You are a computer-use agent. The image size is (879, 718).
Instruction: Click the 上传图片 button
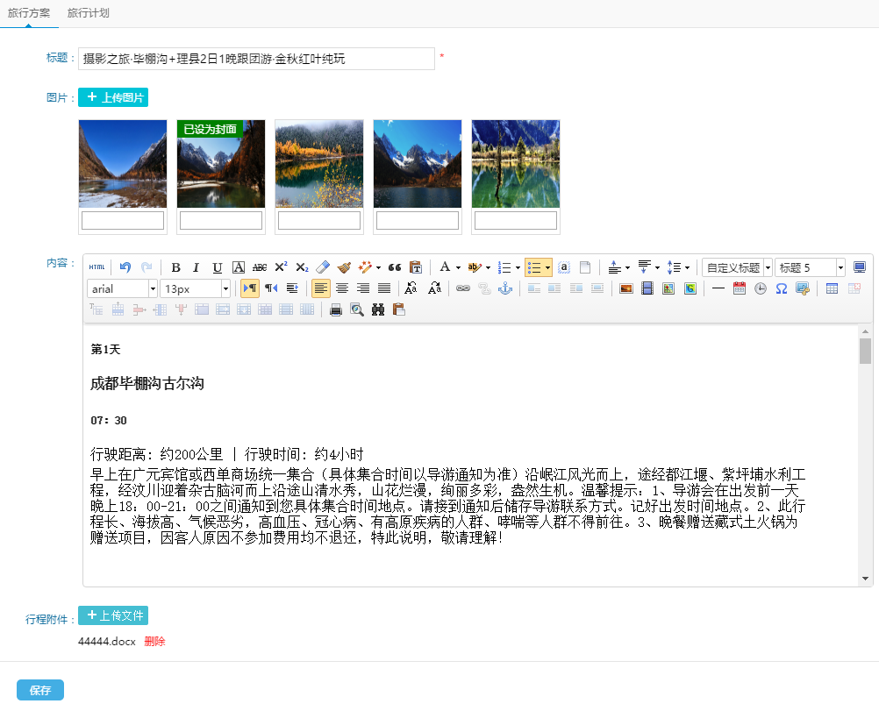tap(113, 97)
